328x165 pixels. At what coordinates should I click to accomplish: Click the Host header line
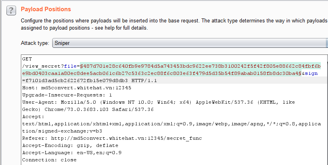click(x=77, y=88)
